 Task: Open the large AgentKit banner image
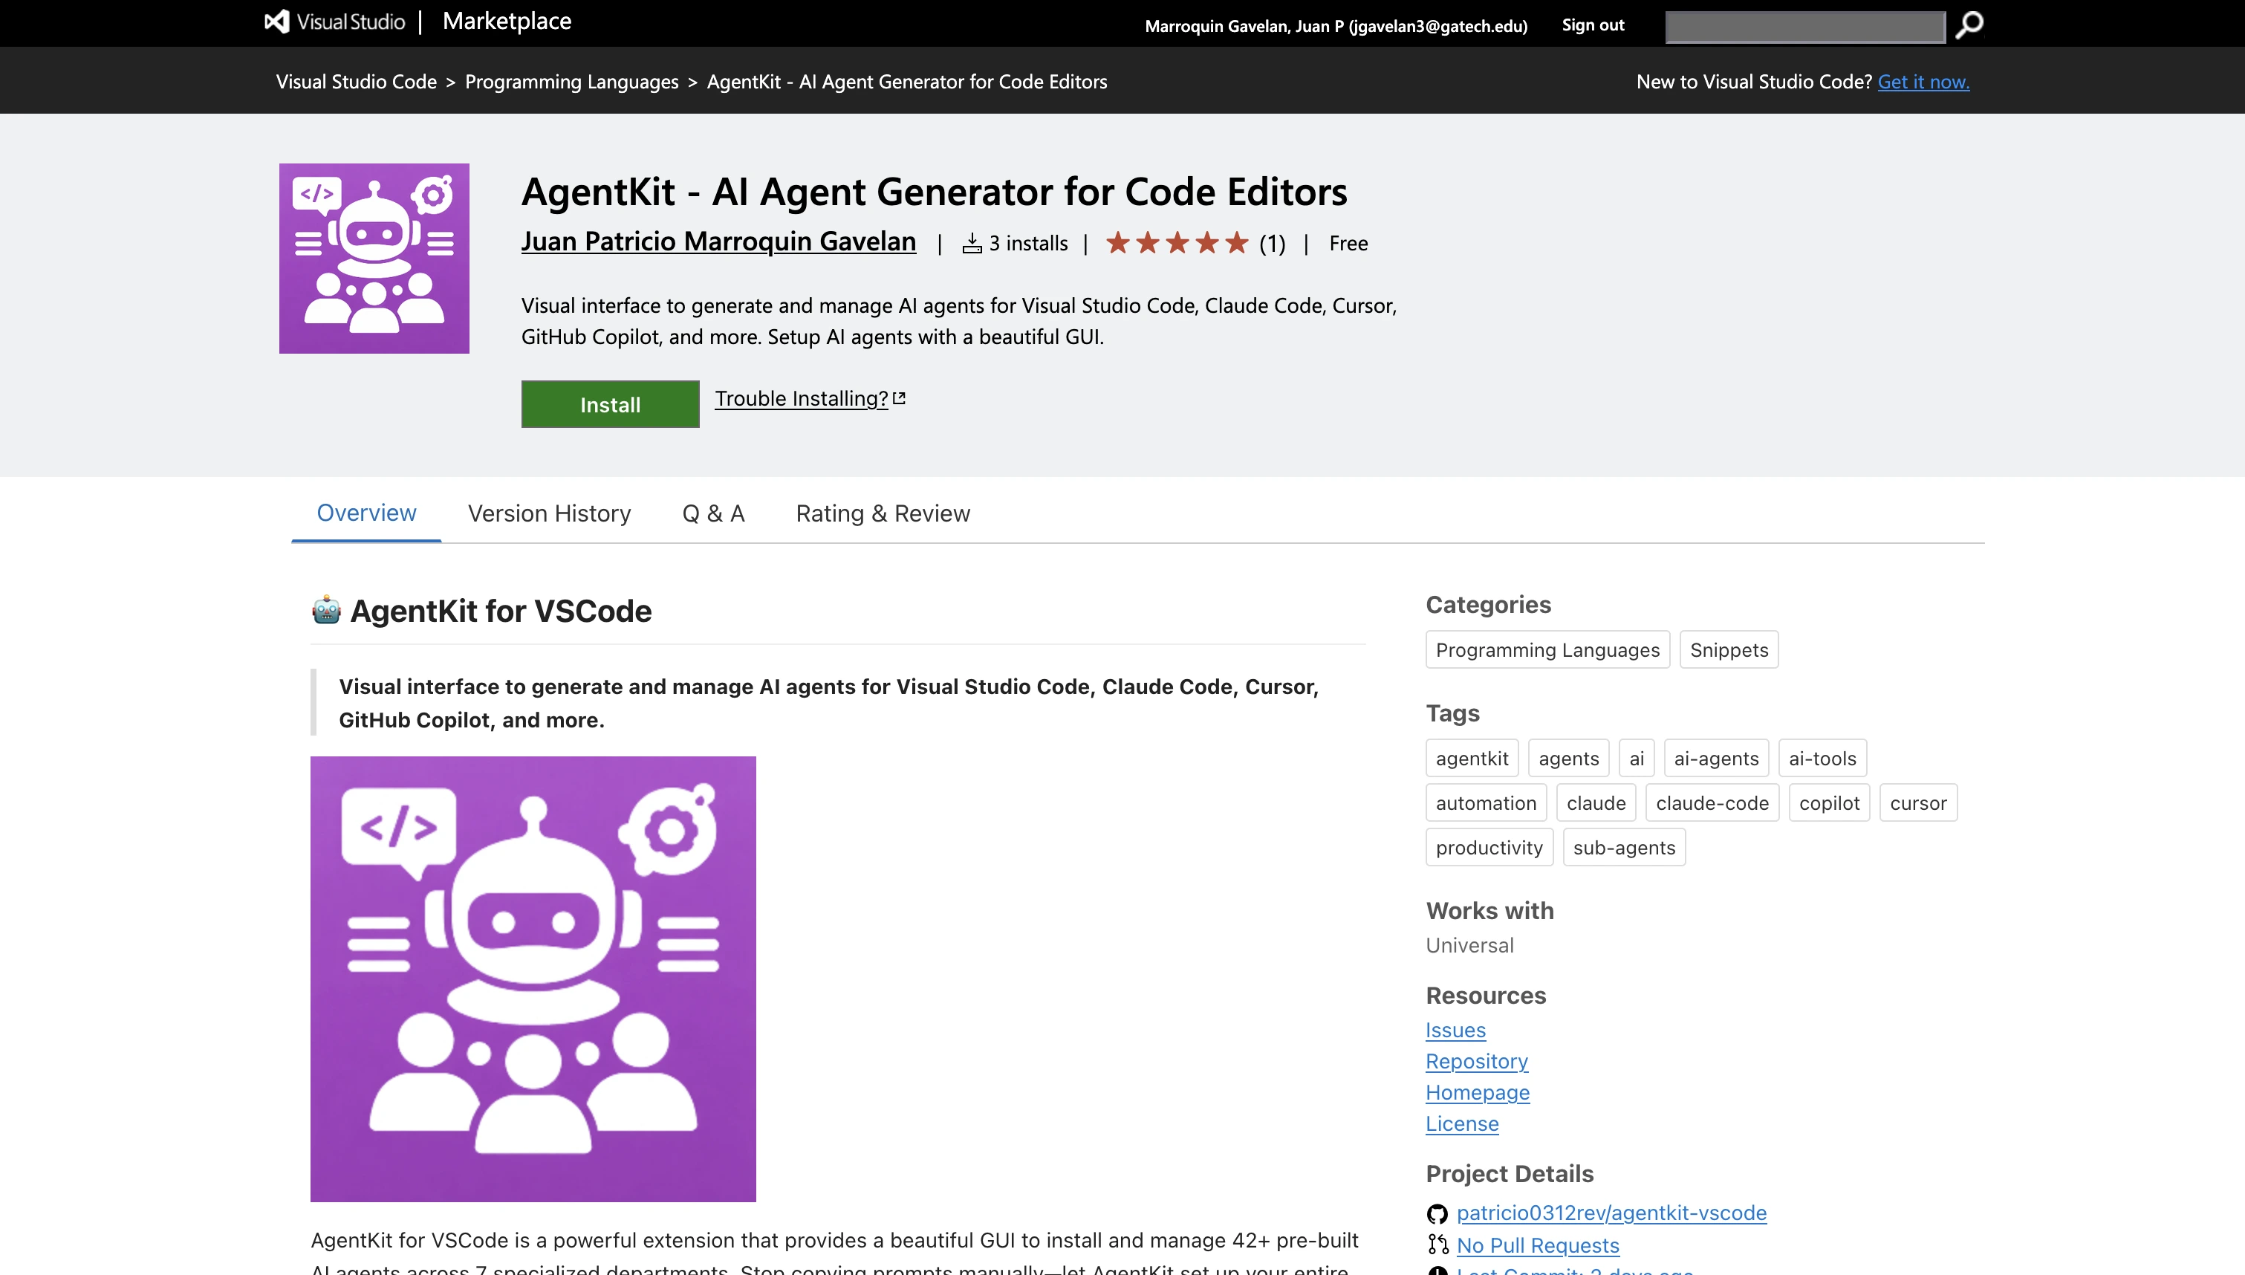(533, 979)
